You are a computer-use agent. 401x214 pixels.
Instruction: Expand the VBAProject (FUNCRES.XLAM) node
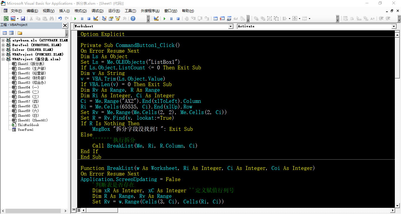click(3, 54)
